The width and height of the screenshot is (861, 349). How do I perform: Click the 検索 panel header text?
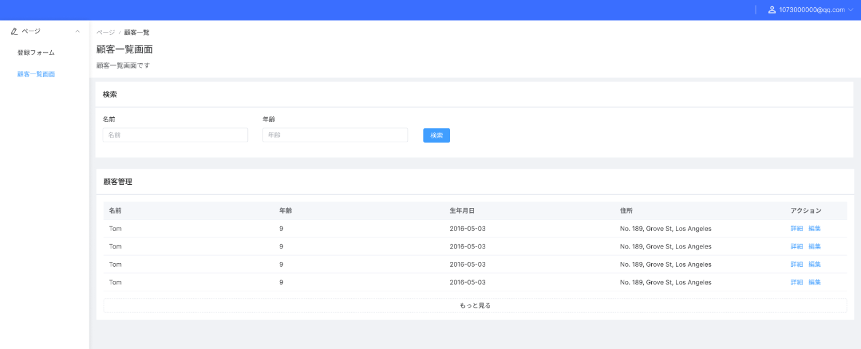click(x=110, y=94)
